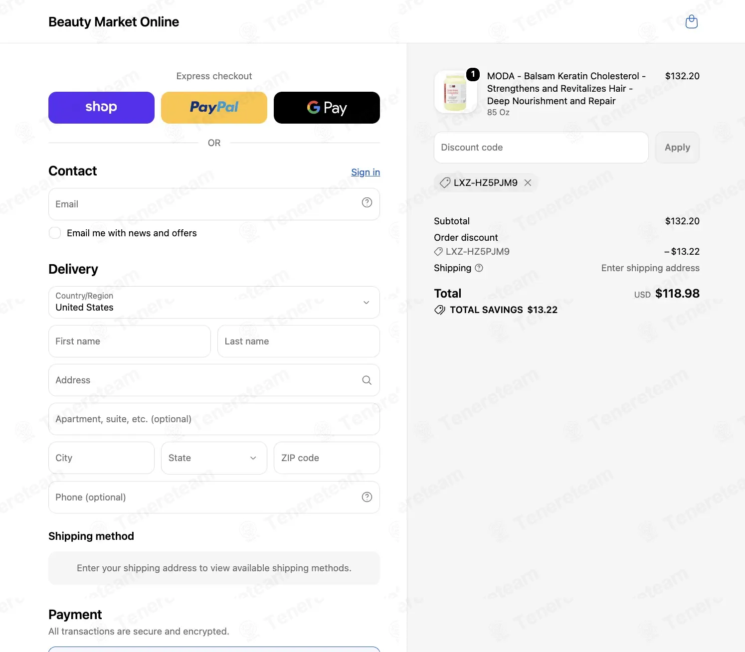Open the product thumbnail image
745x652 pixels.
455,92
